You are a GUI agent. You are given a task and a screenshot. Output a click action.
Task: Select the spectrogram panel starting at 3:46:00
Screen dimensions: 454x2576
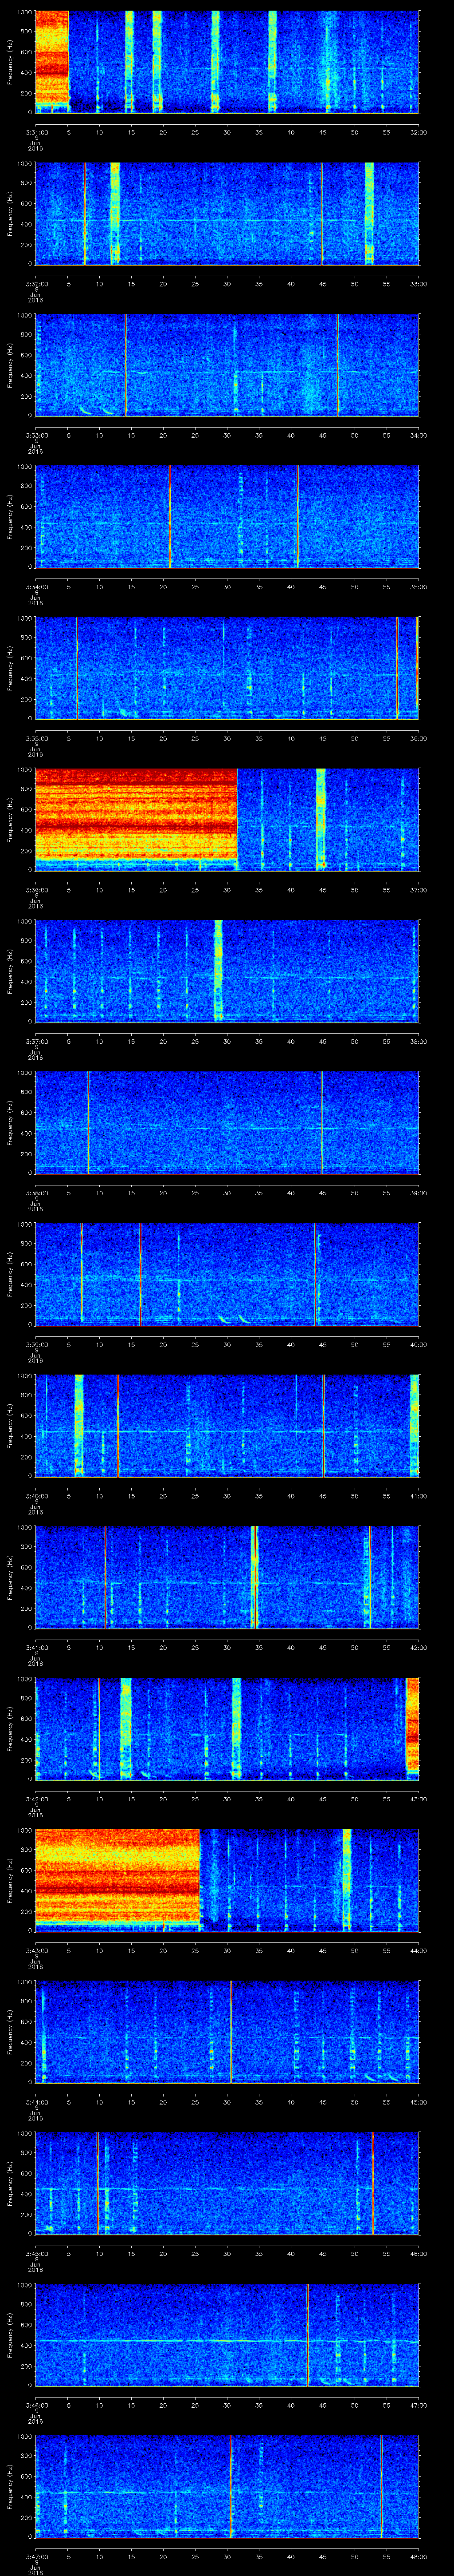coord(227,2334)
